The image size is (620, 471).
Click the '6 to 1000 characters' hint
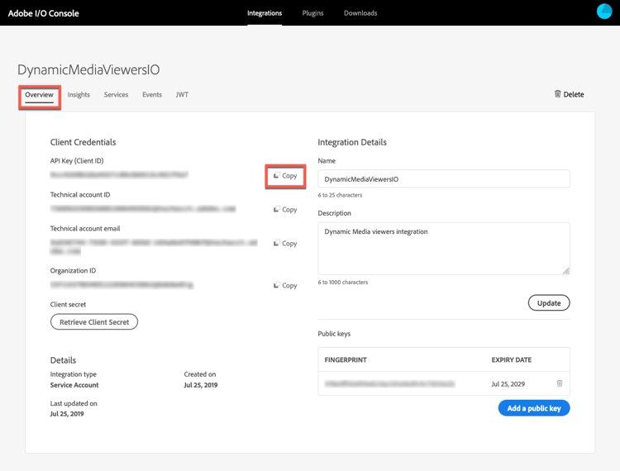tap(343, 282)
